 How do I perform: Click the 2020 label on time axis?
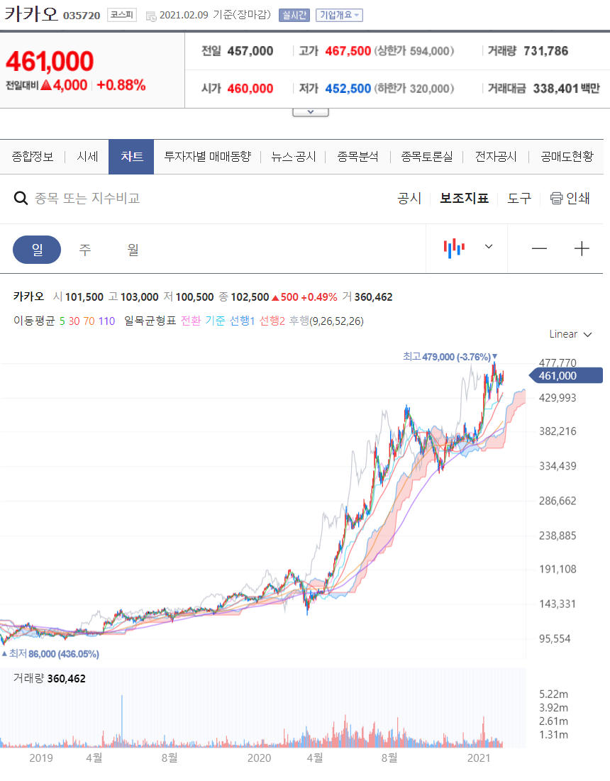[260, 758]
